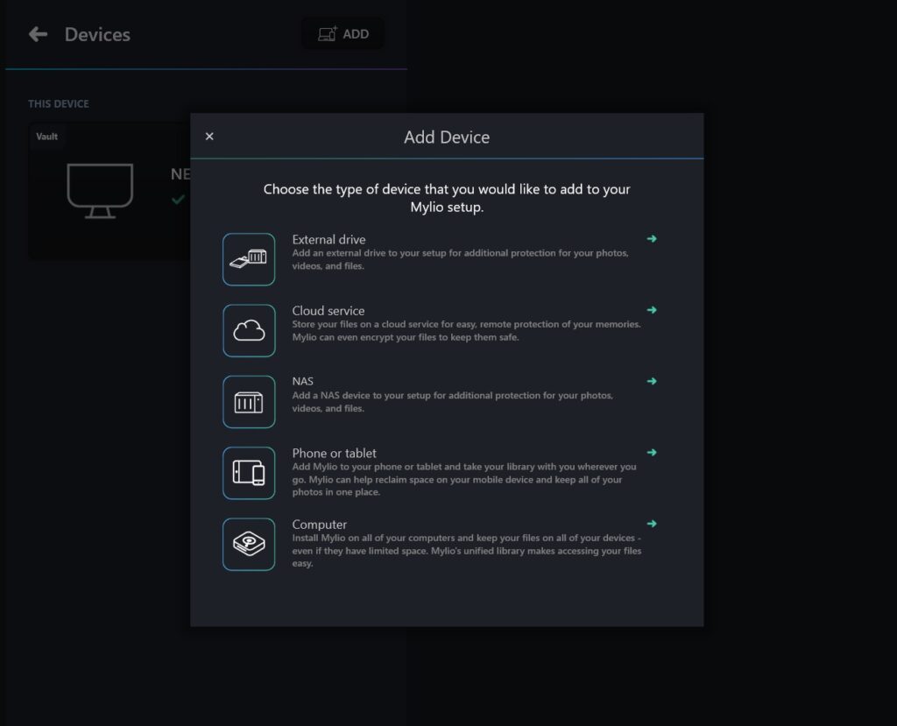Viewport: 897px width, 726px height.
Task: Select the Cloud service title text
Action: click(328, 311)
